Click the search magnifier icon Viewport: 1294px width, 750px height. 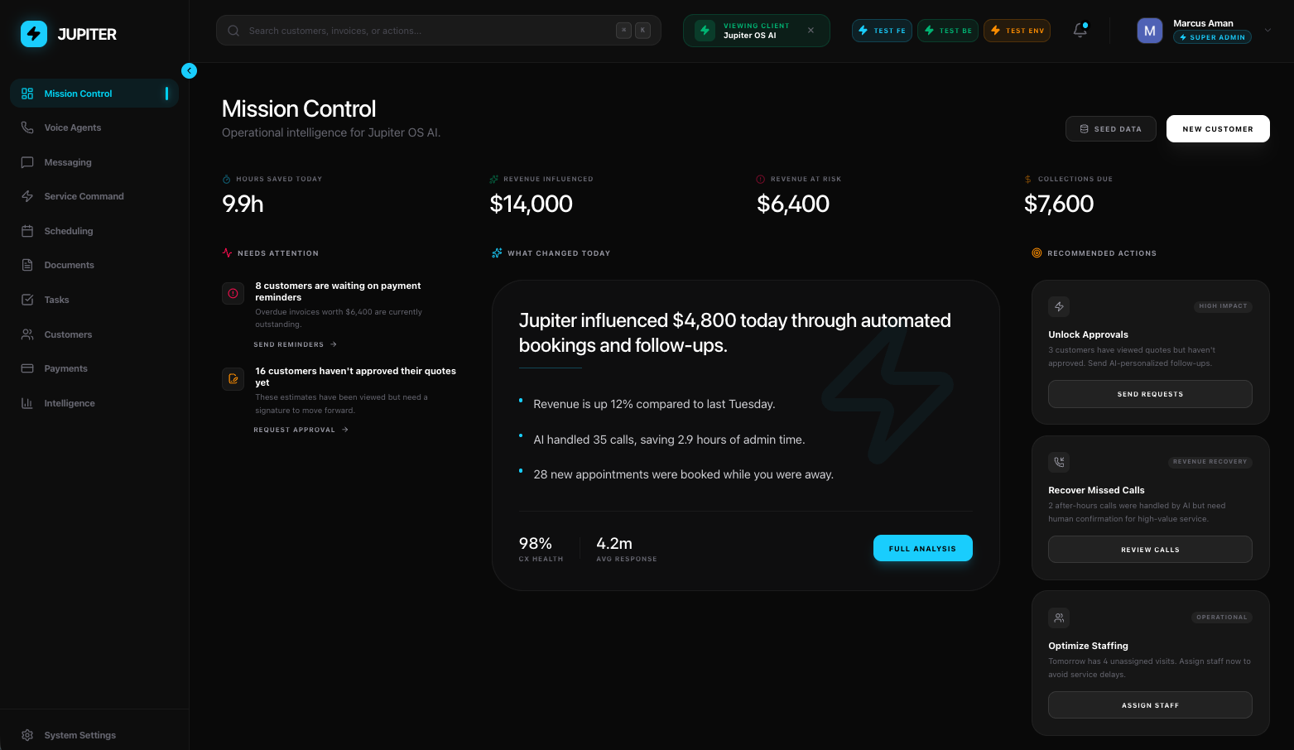[233, 31]
